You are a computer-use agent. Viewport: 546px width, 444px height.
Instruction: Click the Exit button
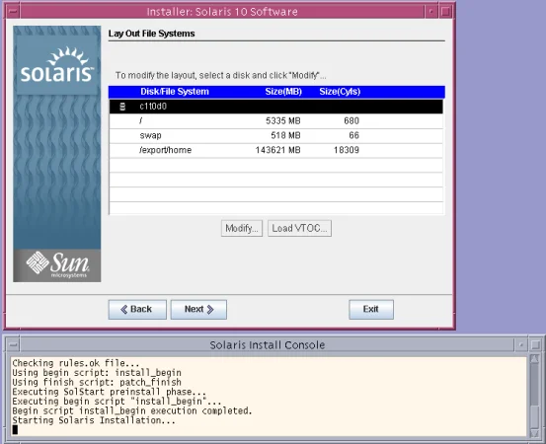click(x=371, y=310)
